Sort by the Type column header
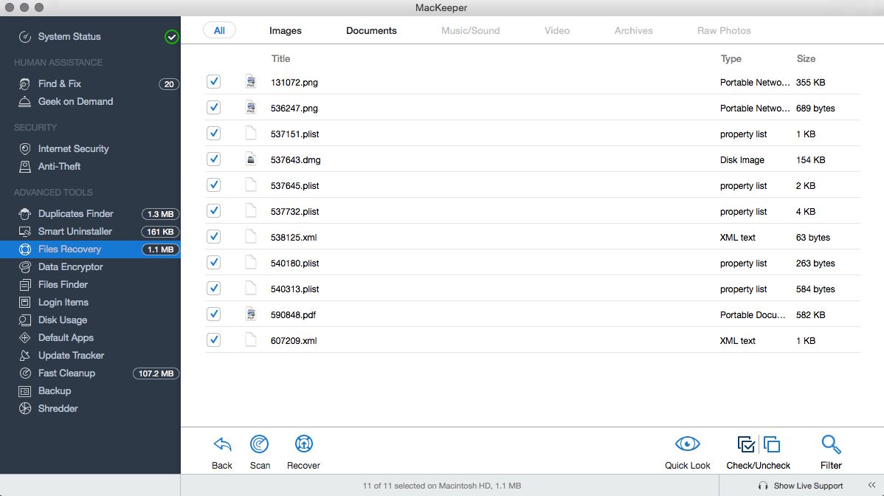The image size is (884, 496). point(731,58)
